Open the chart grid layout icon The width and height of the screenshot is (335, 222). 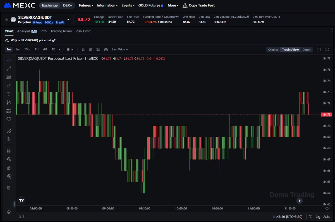[x=98, y=49]
